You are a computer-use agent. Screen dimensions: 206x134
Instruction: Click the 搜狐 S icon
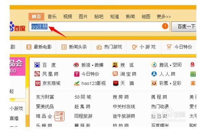click(115, 65)
